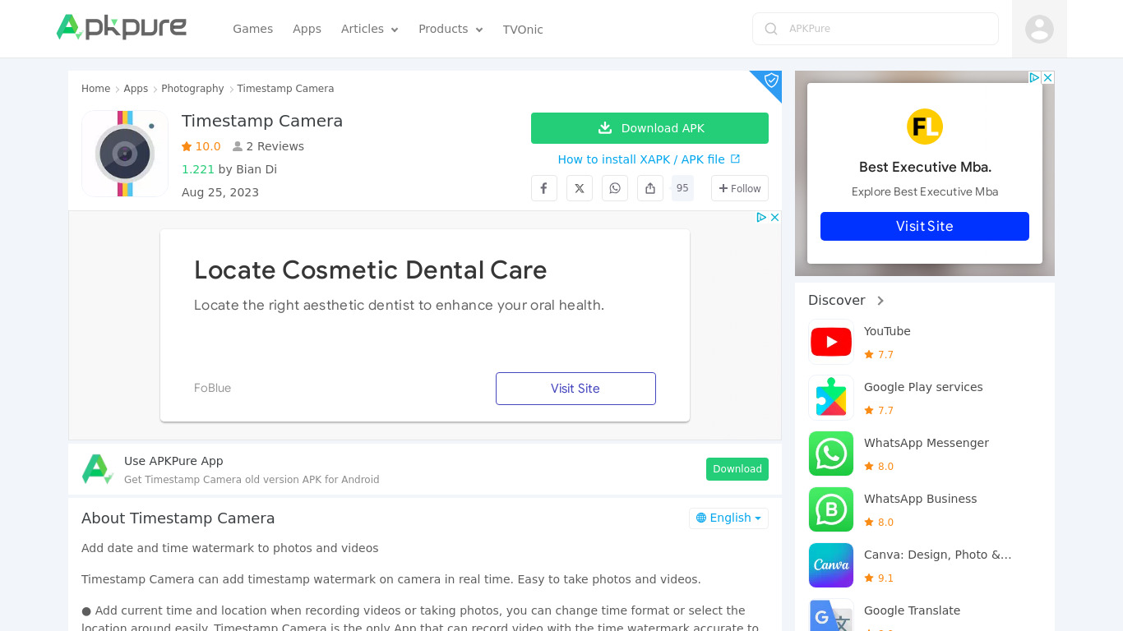Close the dental care ad
This screenshot has width=1123, height=631.
click(x=774, y=218)
